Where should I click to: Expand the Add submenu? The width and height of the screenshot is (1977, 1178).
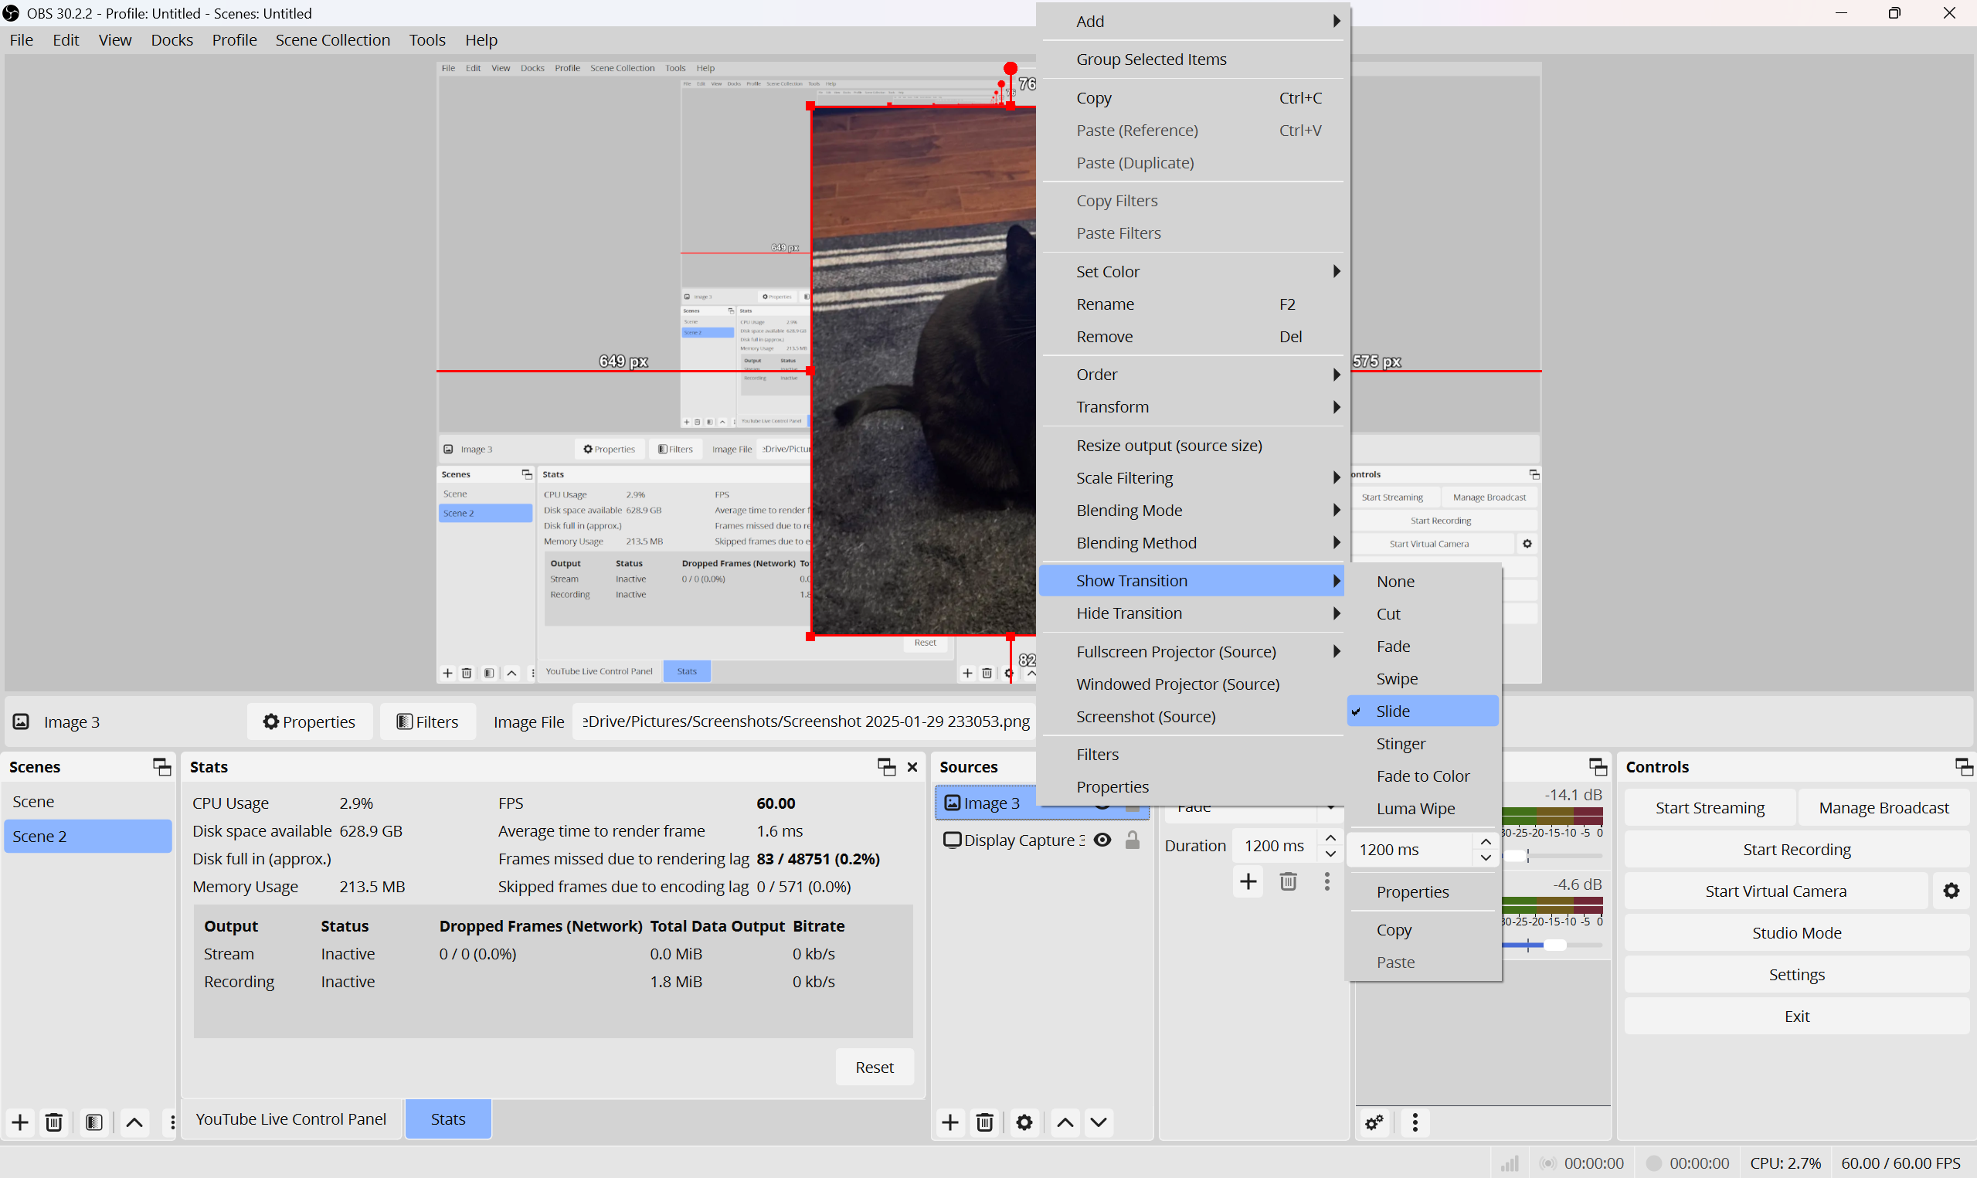[1191, 22]
